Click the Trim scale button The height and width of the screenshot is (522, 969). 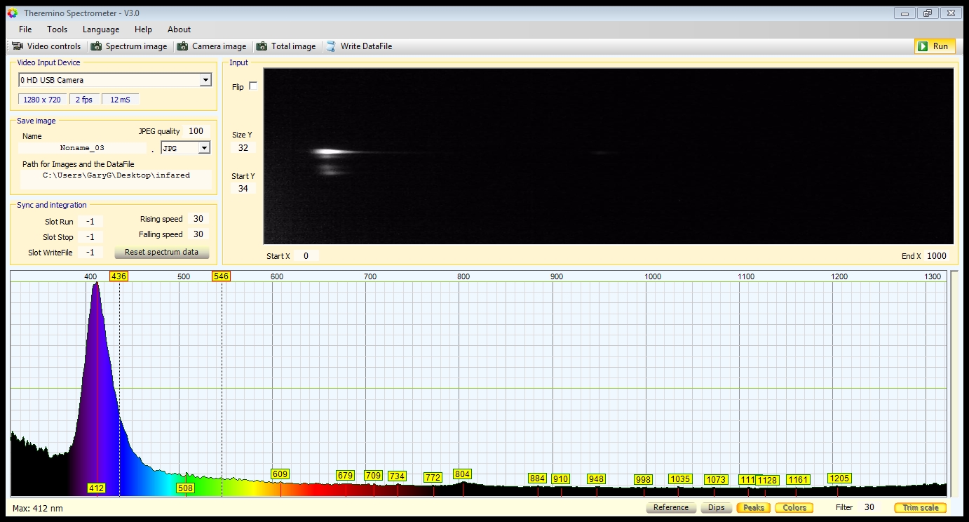[920, 507]
